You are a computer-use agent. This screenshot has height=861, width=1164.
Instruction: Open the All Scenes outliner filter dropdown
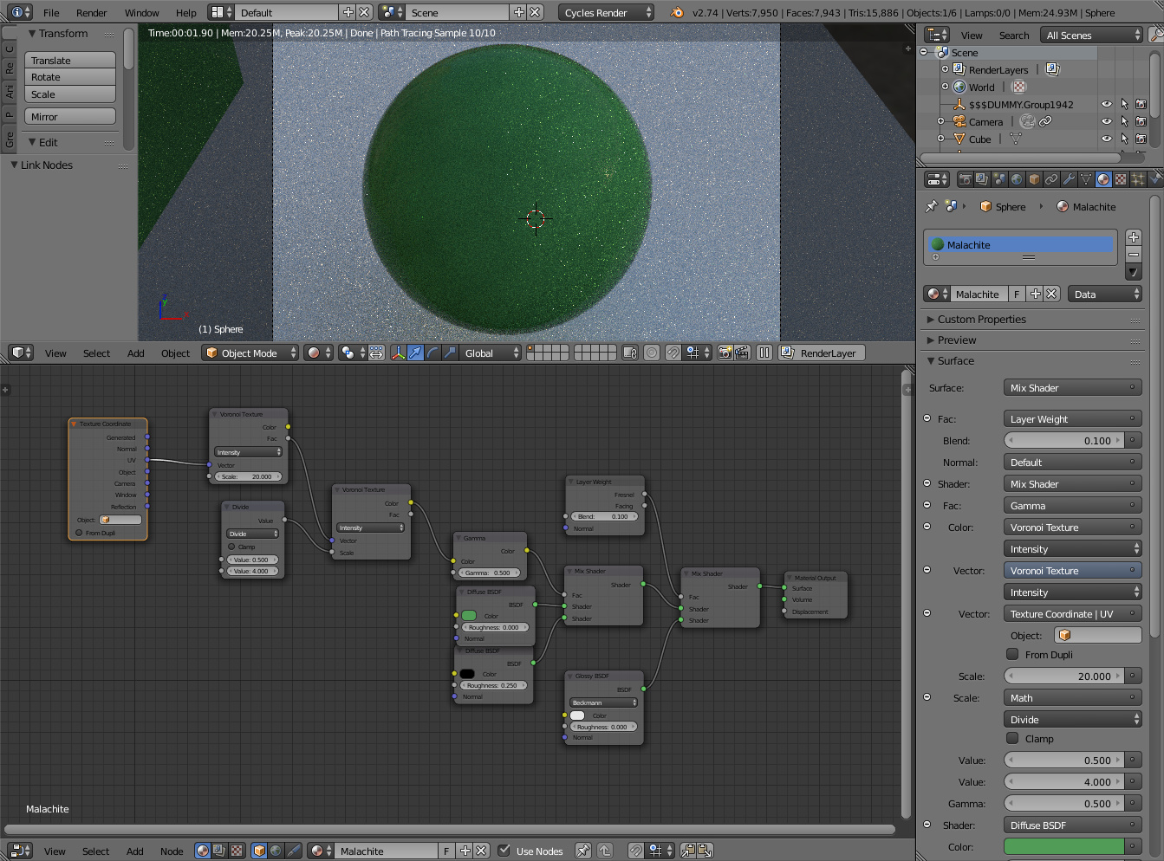(x=1093, y=36)
